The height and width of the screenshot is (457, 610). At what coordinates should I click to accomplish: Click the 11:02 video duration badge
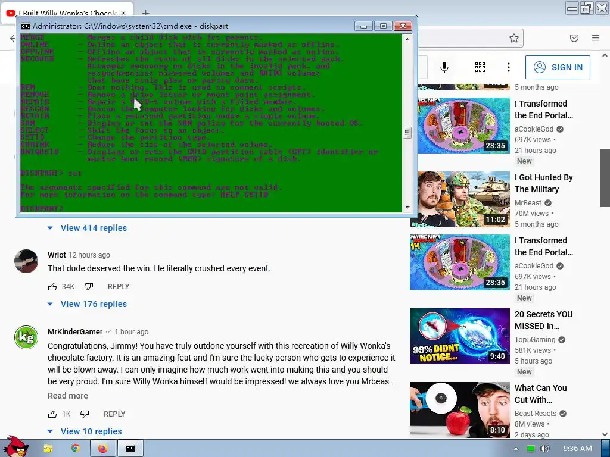click(495, 220)
